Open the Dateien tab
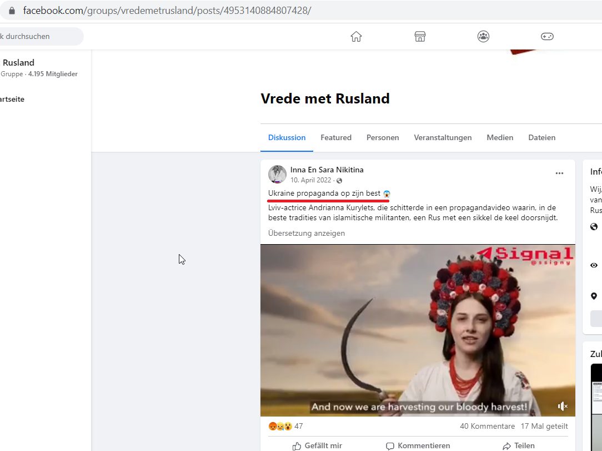602x451 pixels. tap(541, 138)
